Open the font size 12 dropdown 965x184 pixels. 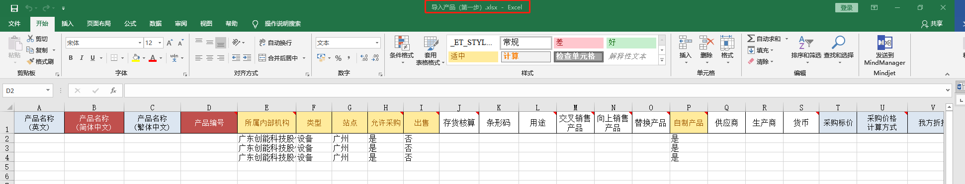[160, 43]
